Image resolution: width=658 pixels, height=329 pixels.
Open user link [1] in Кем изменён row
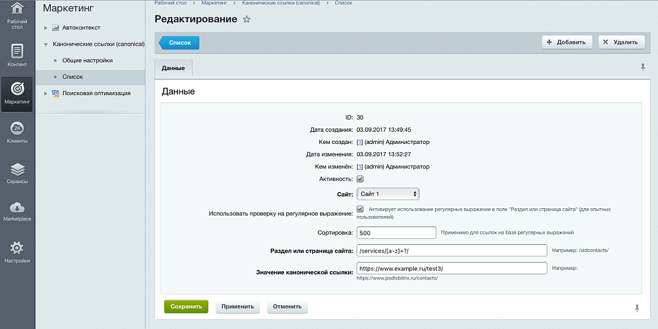[360, 166]
